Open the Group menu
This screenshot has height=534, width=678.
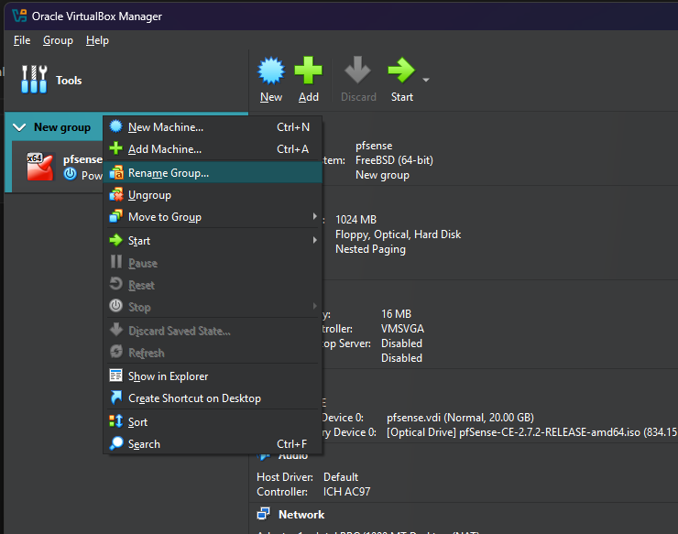click(58, 40)
